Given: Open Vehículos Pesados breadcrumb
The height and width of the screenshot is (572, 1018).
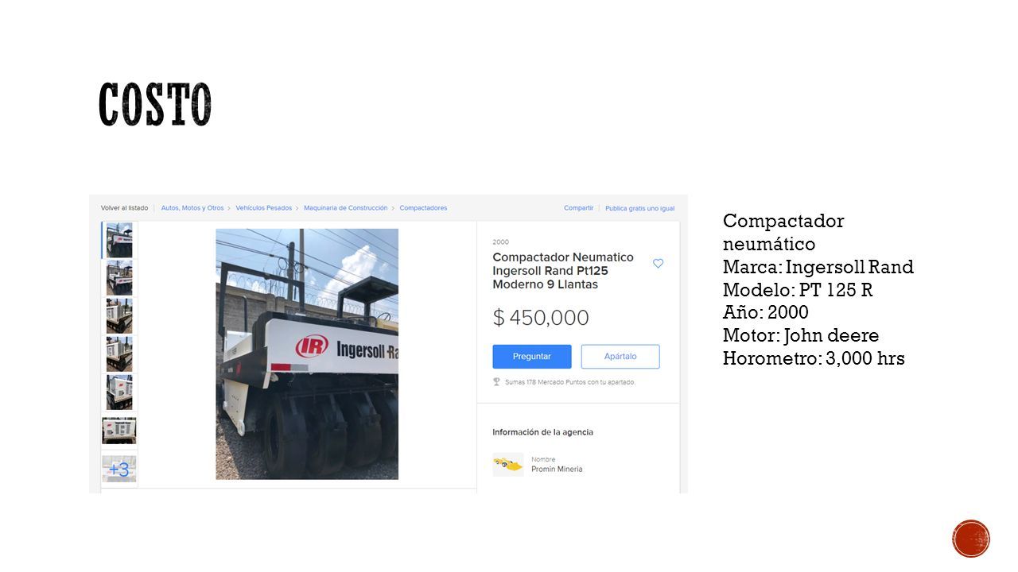Looking at the screenshot, I should [263, 208].
